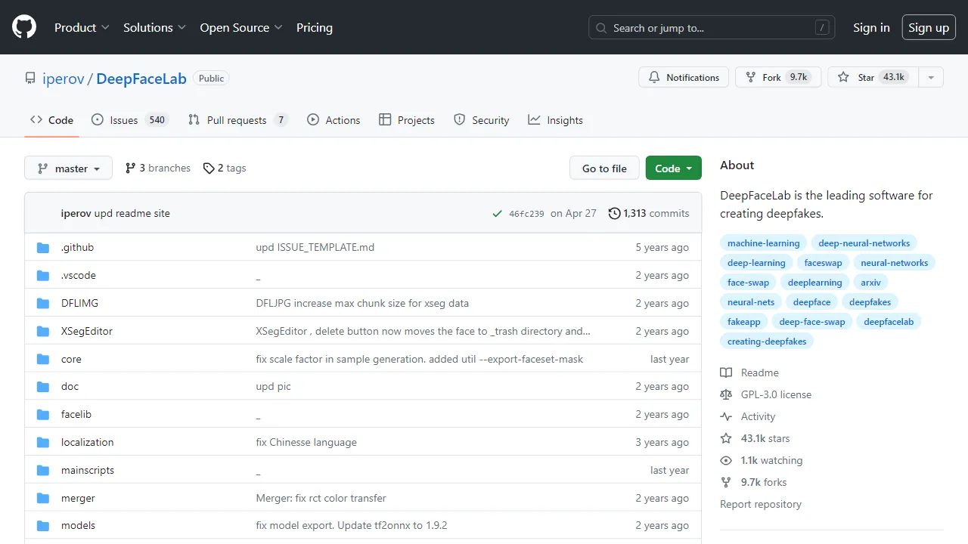
Task: Click the license scale icon
Action: click(726, 394)
